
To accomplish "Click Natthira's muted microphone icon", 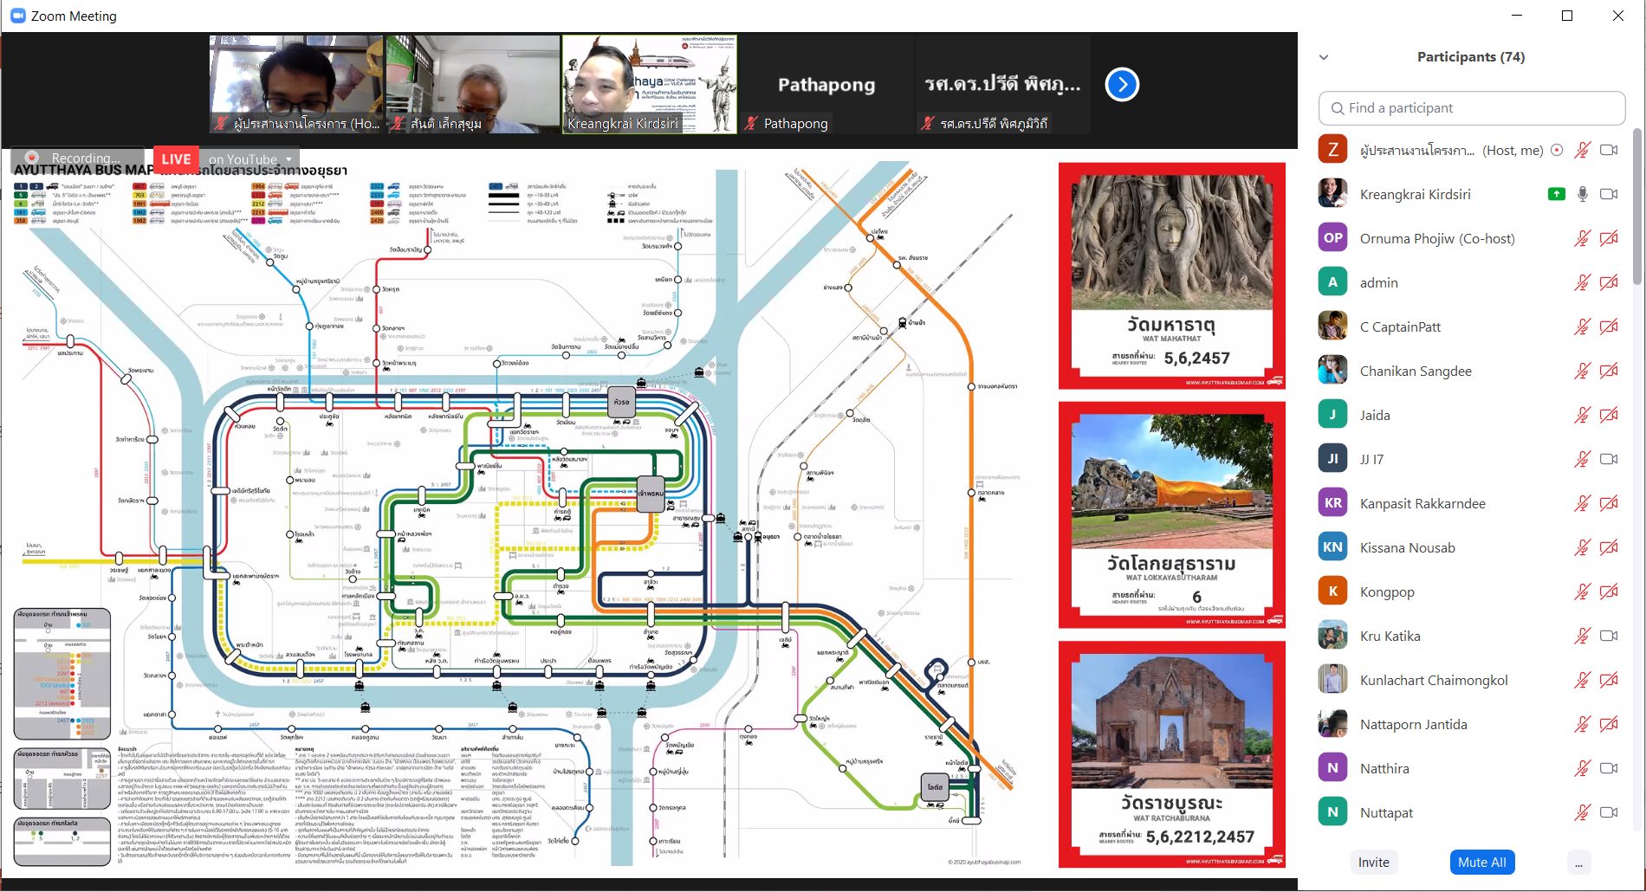I will point(1582,768).
